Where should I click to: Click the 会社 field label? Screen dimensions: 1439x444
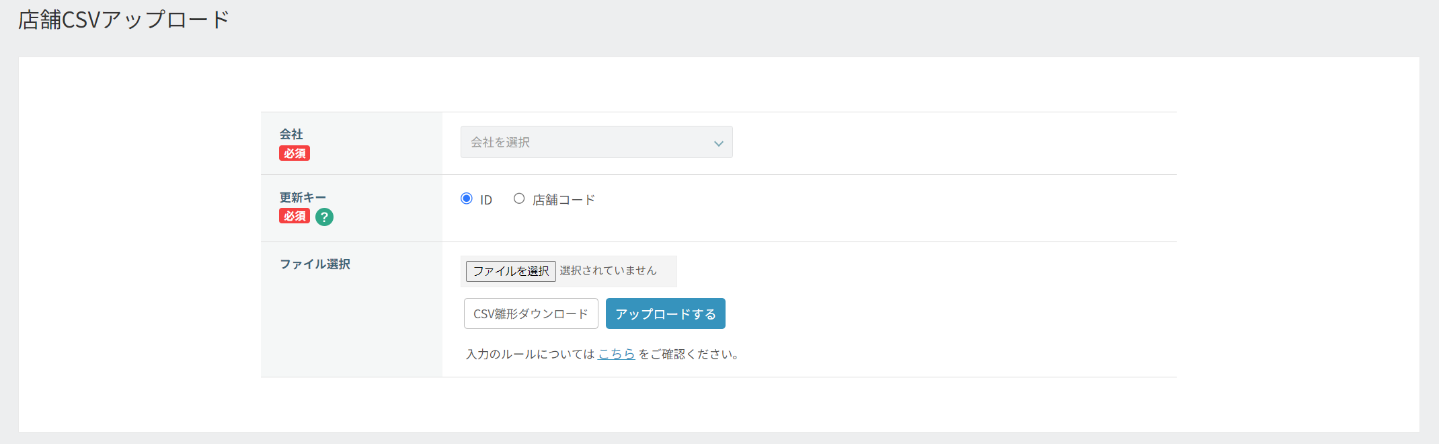tap(291, 135)
